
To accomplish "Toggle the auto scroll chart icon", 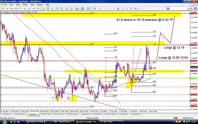I will coord(67,9).
